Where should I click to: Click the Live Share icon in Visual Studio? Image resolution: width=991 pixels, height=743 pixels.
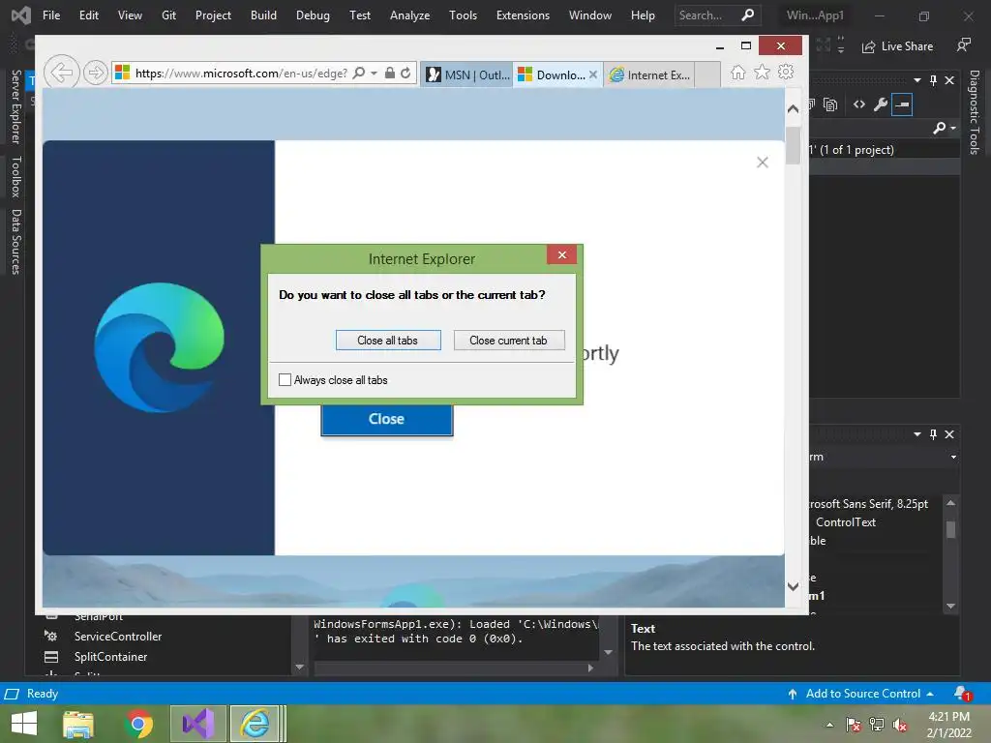(868, 46)
